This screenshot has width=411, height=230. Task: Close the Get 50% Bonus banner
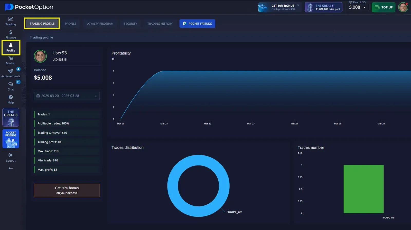298,5
